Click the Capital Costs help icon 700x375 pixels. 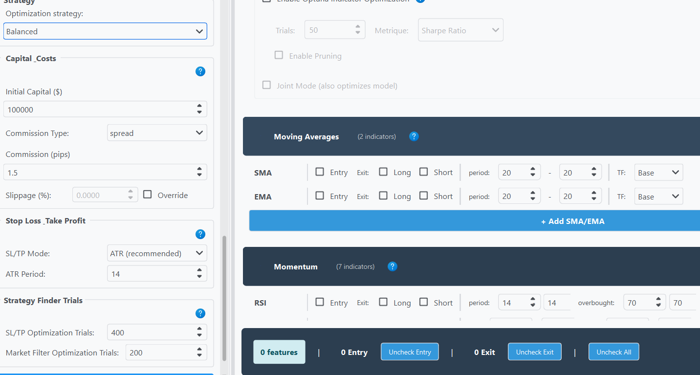[200, 71]
